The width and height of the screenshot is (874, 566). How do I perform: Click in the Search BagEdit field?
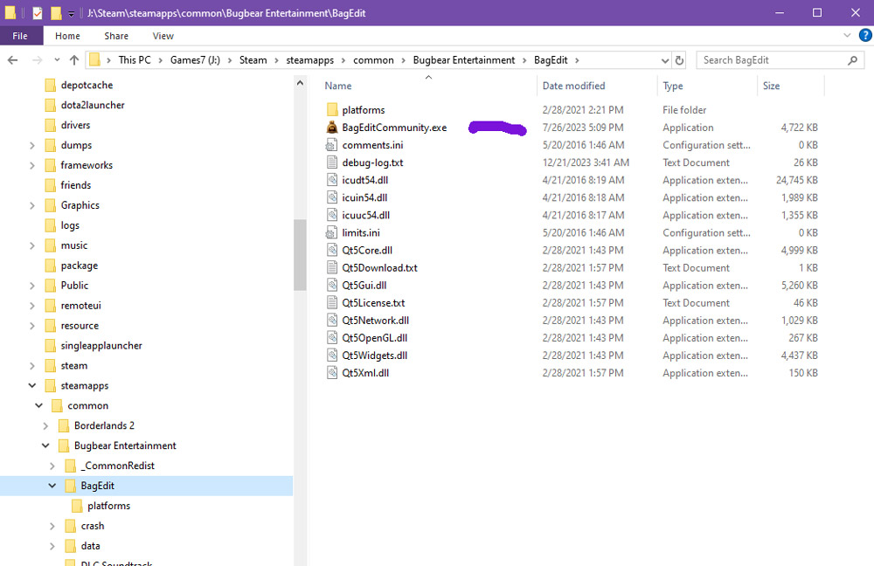(769, 60)
